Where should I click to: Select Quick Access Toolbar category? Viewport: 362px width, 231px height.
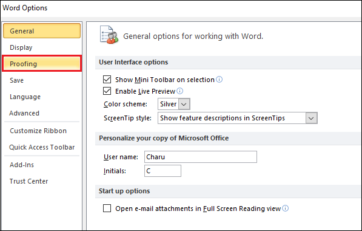pos(42,147)
